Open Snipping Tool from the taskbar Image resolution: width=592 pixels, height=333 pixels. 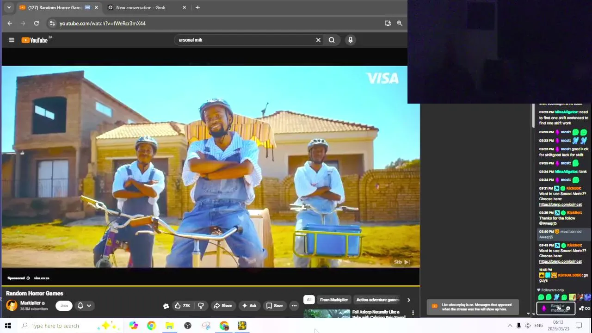pos(206,326)
